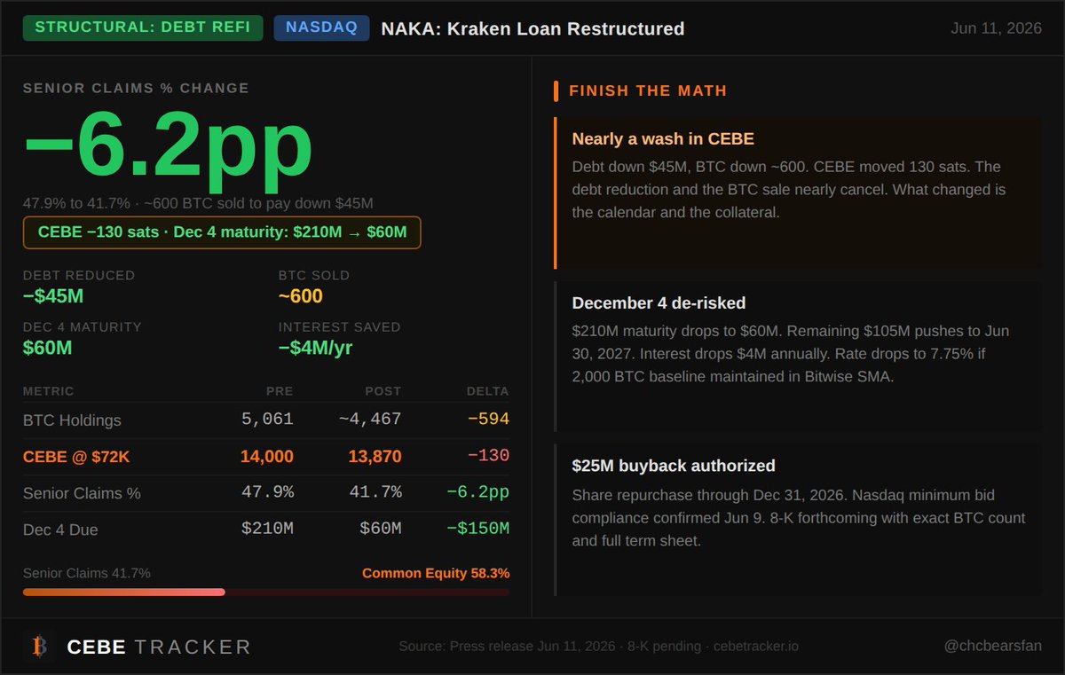
Task: Click the NASDAQ badge
Action: point(322,27)
